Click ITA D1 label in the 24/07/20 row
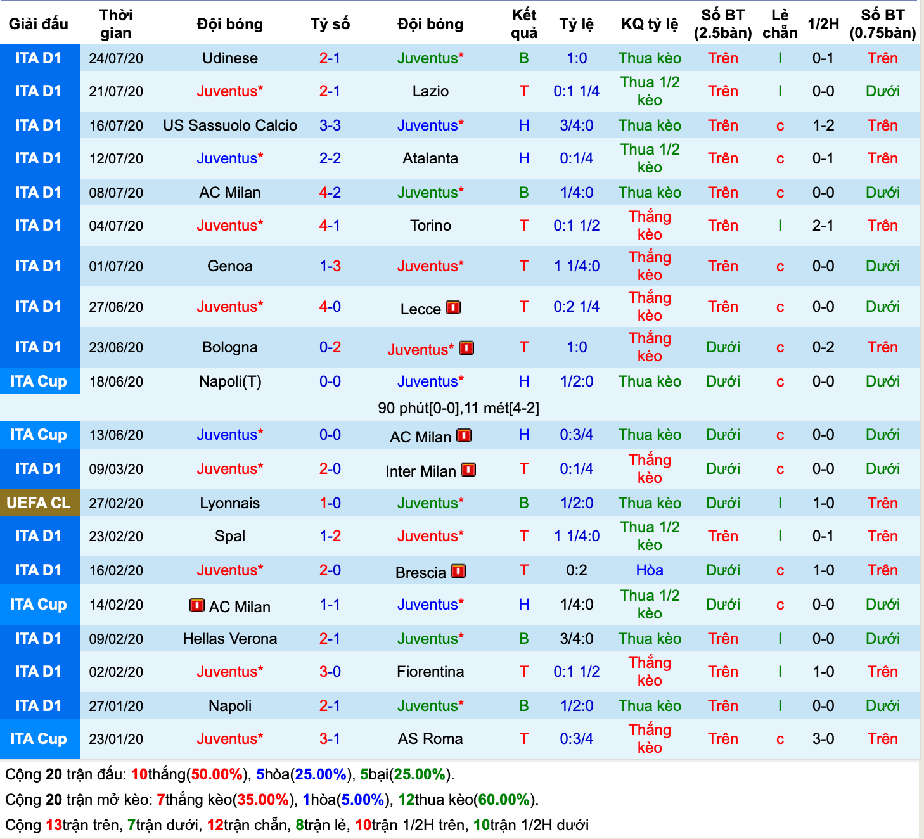 pyautogui.click(x=39, y=58)
